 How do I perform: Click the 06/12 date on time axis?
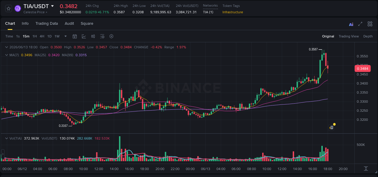click(x=22, y=169)
